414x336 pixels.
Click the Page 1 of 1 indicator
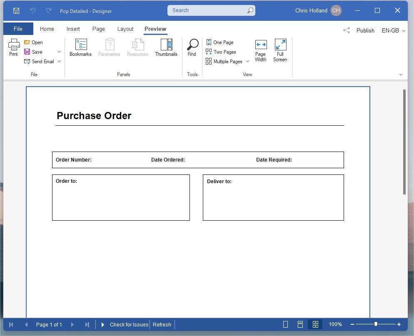[x=49, y=324]
